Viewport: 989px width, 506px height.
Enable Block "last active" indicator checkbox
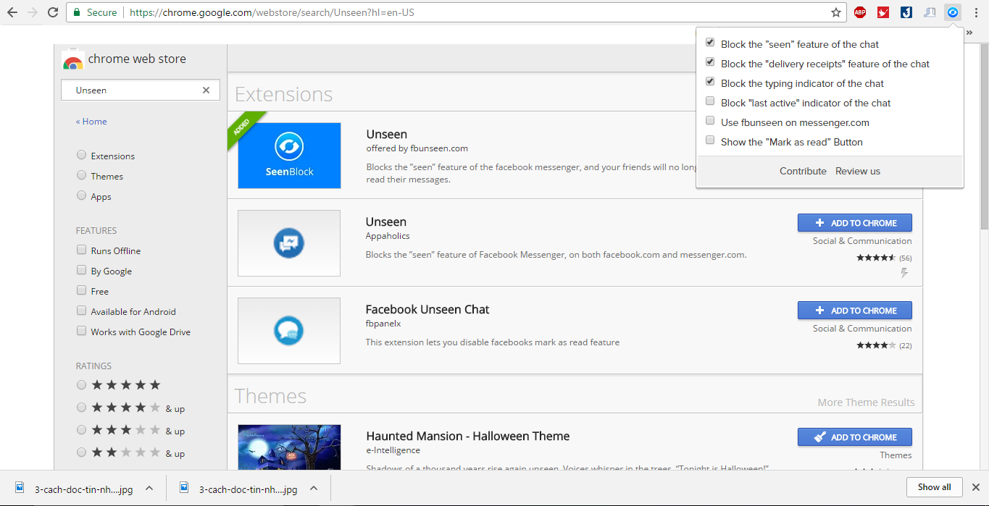(710, 102)
